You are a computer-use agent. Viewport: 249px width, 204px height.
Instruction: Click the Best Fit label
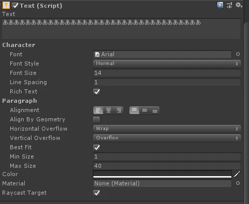(x=21, y=147)
